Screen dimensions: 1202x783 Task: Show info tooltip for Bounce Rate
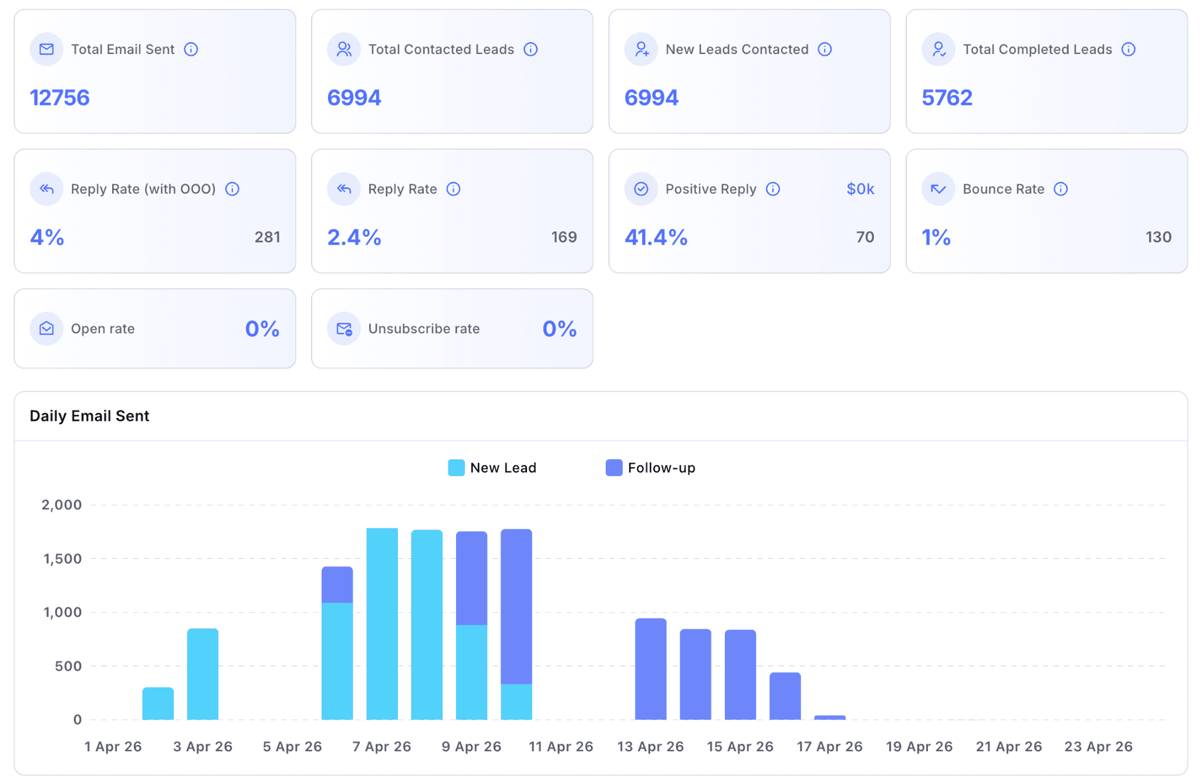point(1061,189)
